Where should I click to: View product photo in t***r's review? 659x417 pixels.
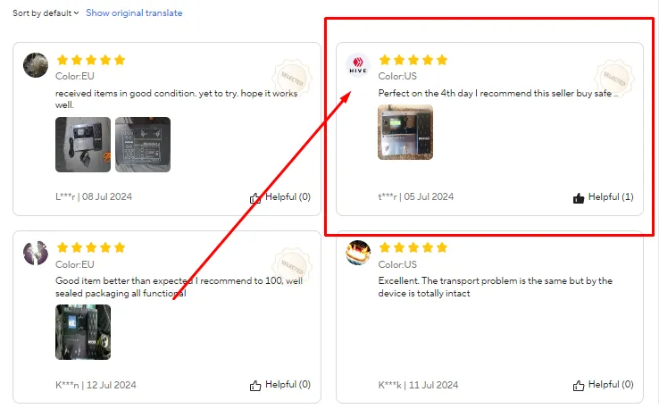(x=405, y=132)
